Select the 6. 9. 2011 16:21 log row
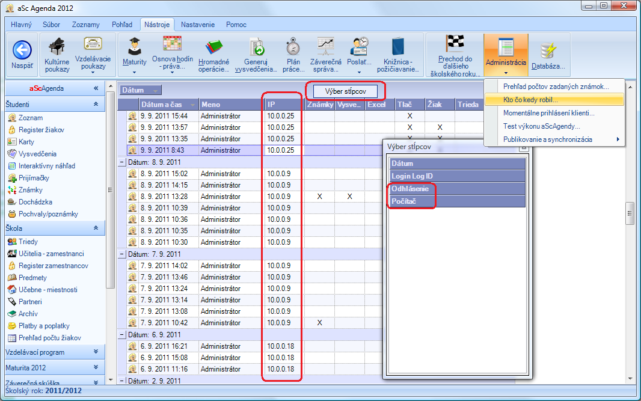Viewport: 641px width, 401px height. (255, 346)
